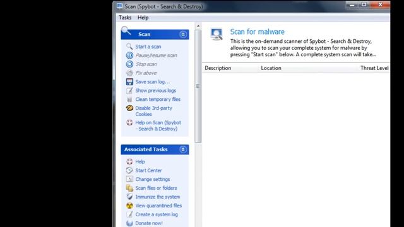The width and height of the screenshot is (404, 227).
Task: Click the Pause/resume scan icon
Action: (x=129, y=55)
